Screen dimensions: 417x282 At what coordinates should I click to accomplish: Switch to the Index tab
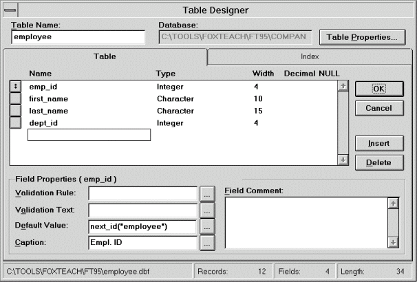pos(310,56)
